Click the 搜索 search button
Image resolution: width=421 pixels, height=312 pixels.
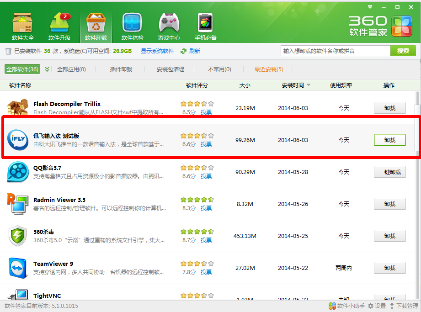tap(403, 51)
